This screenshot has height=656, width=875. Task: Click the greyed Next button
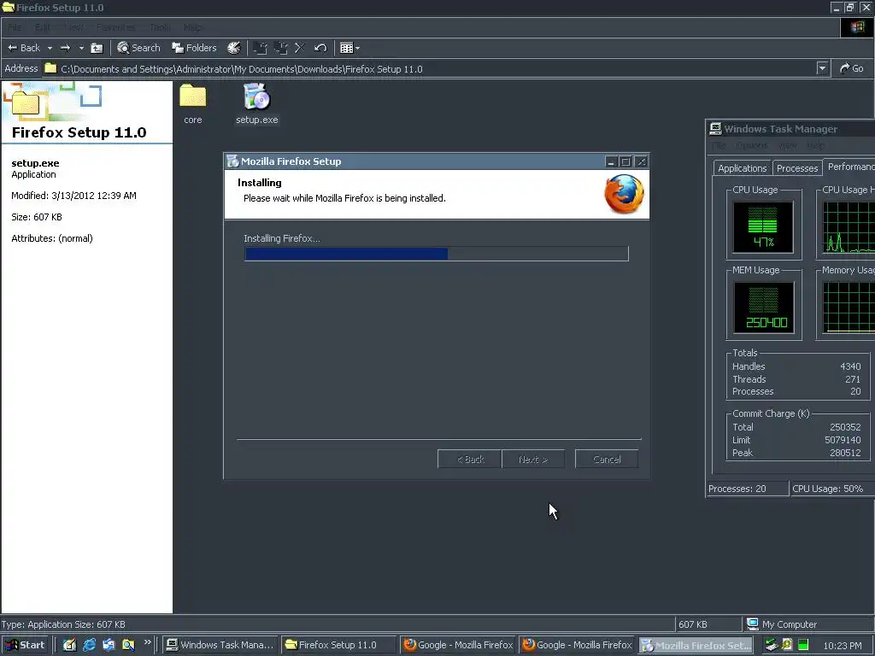coord(533,459)
